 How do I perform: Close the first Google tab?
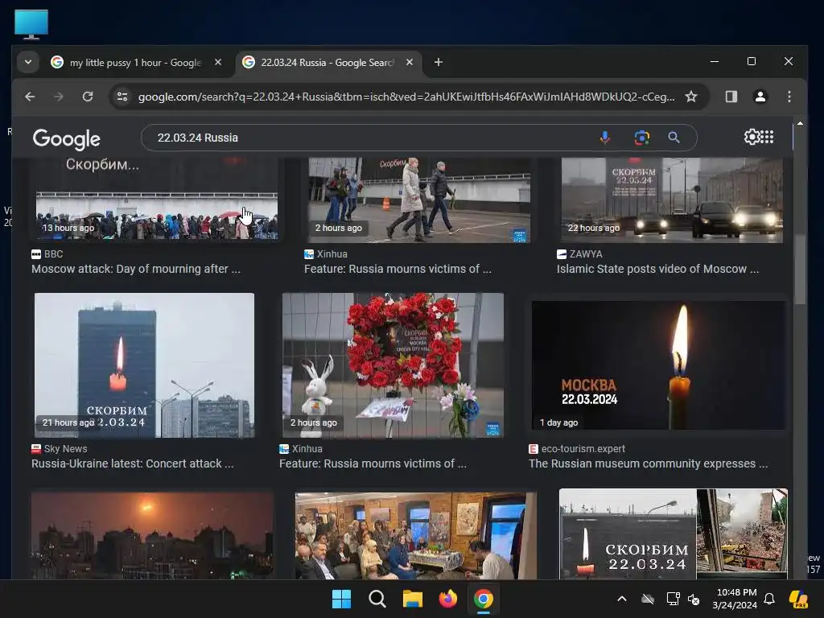pyautogui.click(x=218, y=62)
